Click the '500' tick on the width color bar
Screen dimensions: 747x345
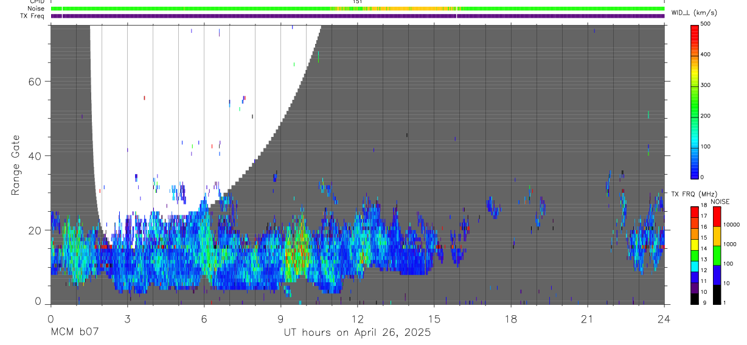706,24
